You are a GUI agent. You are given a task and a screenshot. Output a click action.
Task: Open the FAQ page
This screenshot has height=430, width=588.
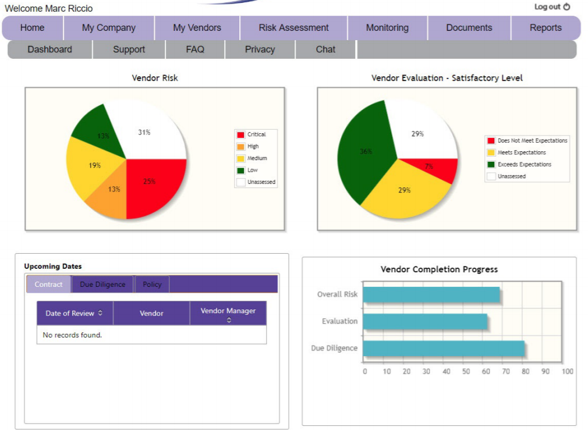195,49
